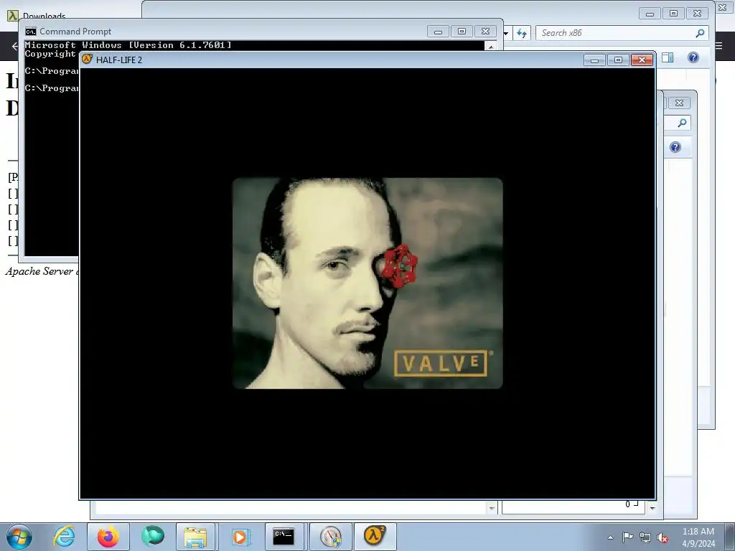Show hidden system tray icons
Screen dimensions: 735x551
(x=610, y=537)
